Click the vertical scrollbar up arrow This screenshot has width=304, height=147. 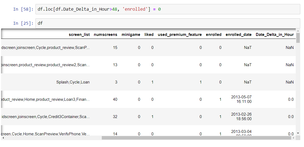298,31
